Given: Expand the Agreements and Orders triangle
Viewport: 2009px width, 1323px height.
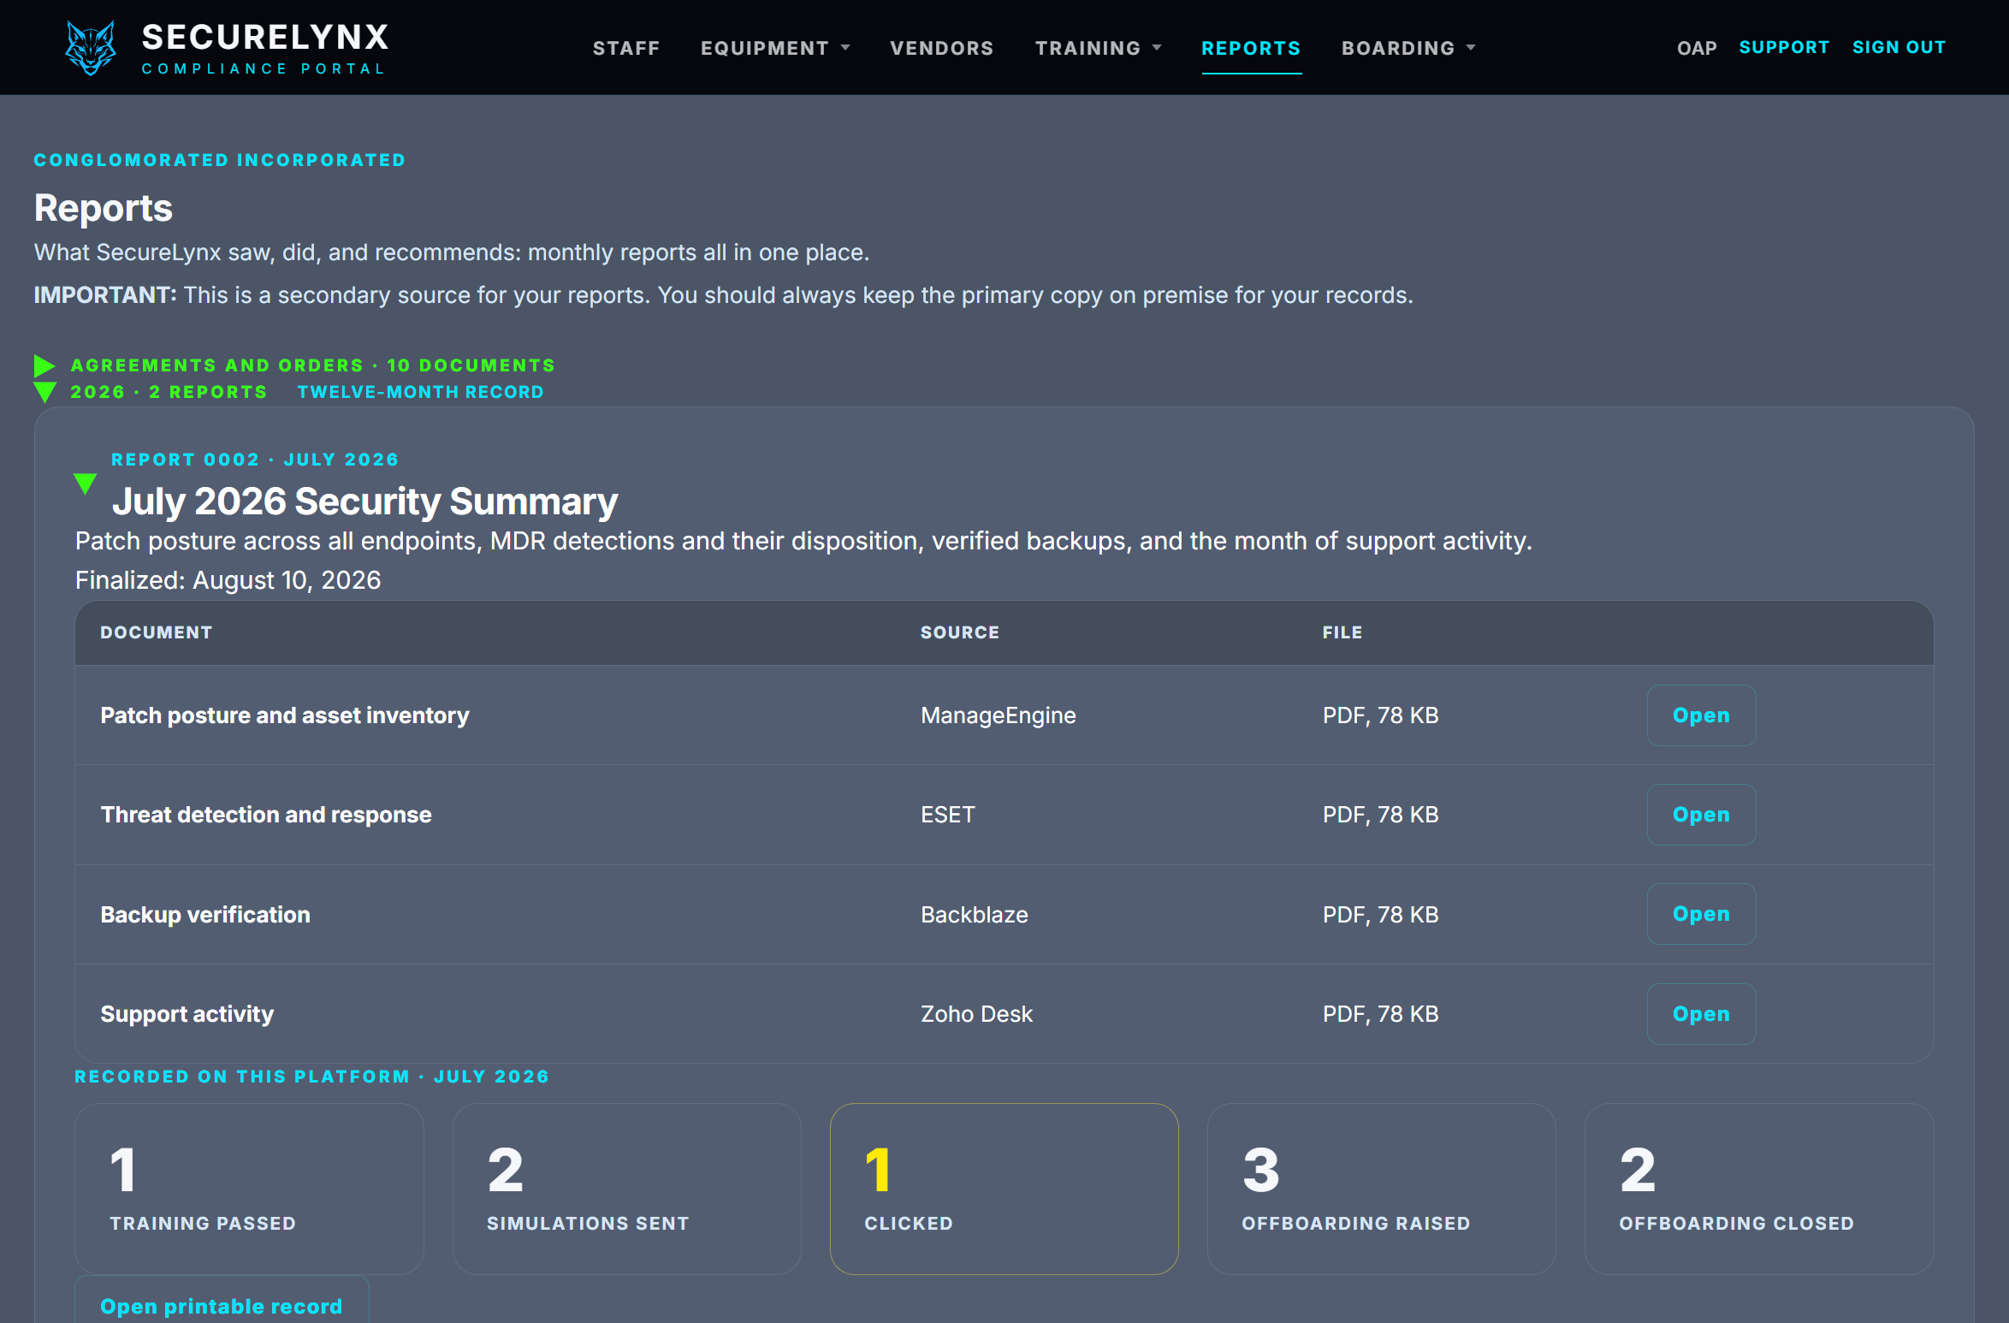Looking at the screenshot, I should pos(44,365).
